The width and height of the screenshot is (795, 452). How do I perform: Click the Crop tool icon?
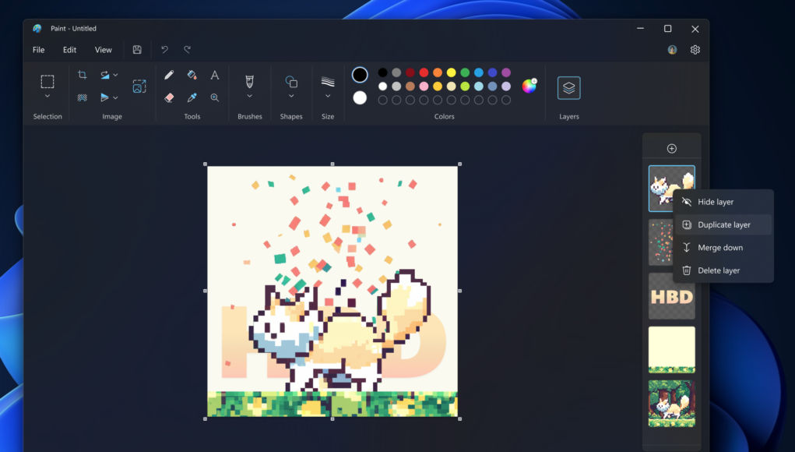pyautogui.click(x=82, y=75)
